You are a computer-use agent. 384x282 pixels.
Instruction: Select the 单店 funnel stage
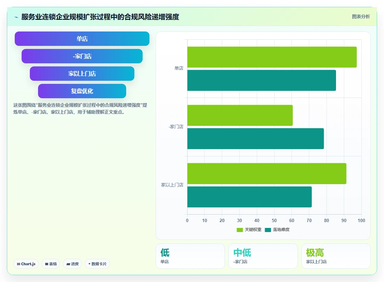pos(82,39)
